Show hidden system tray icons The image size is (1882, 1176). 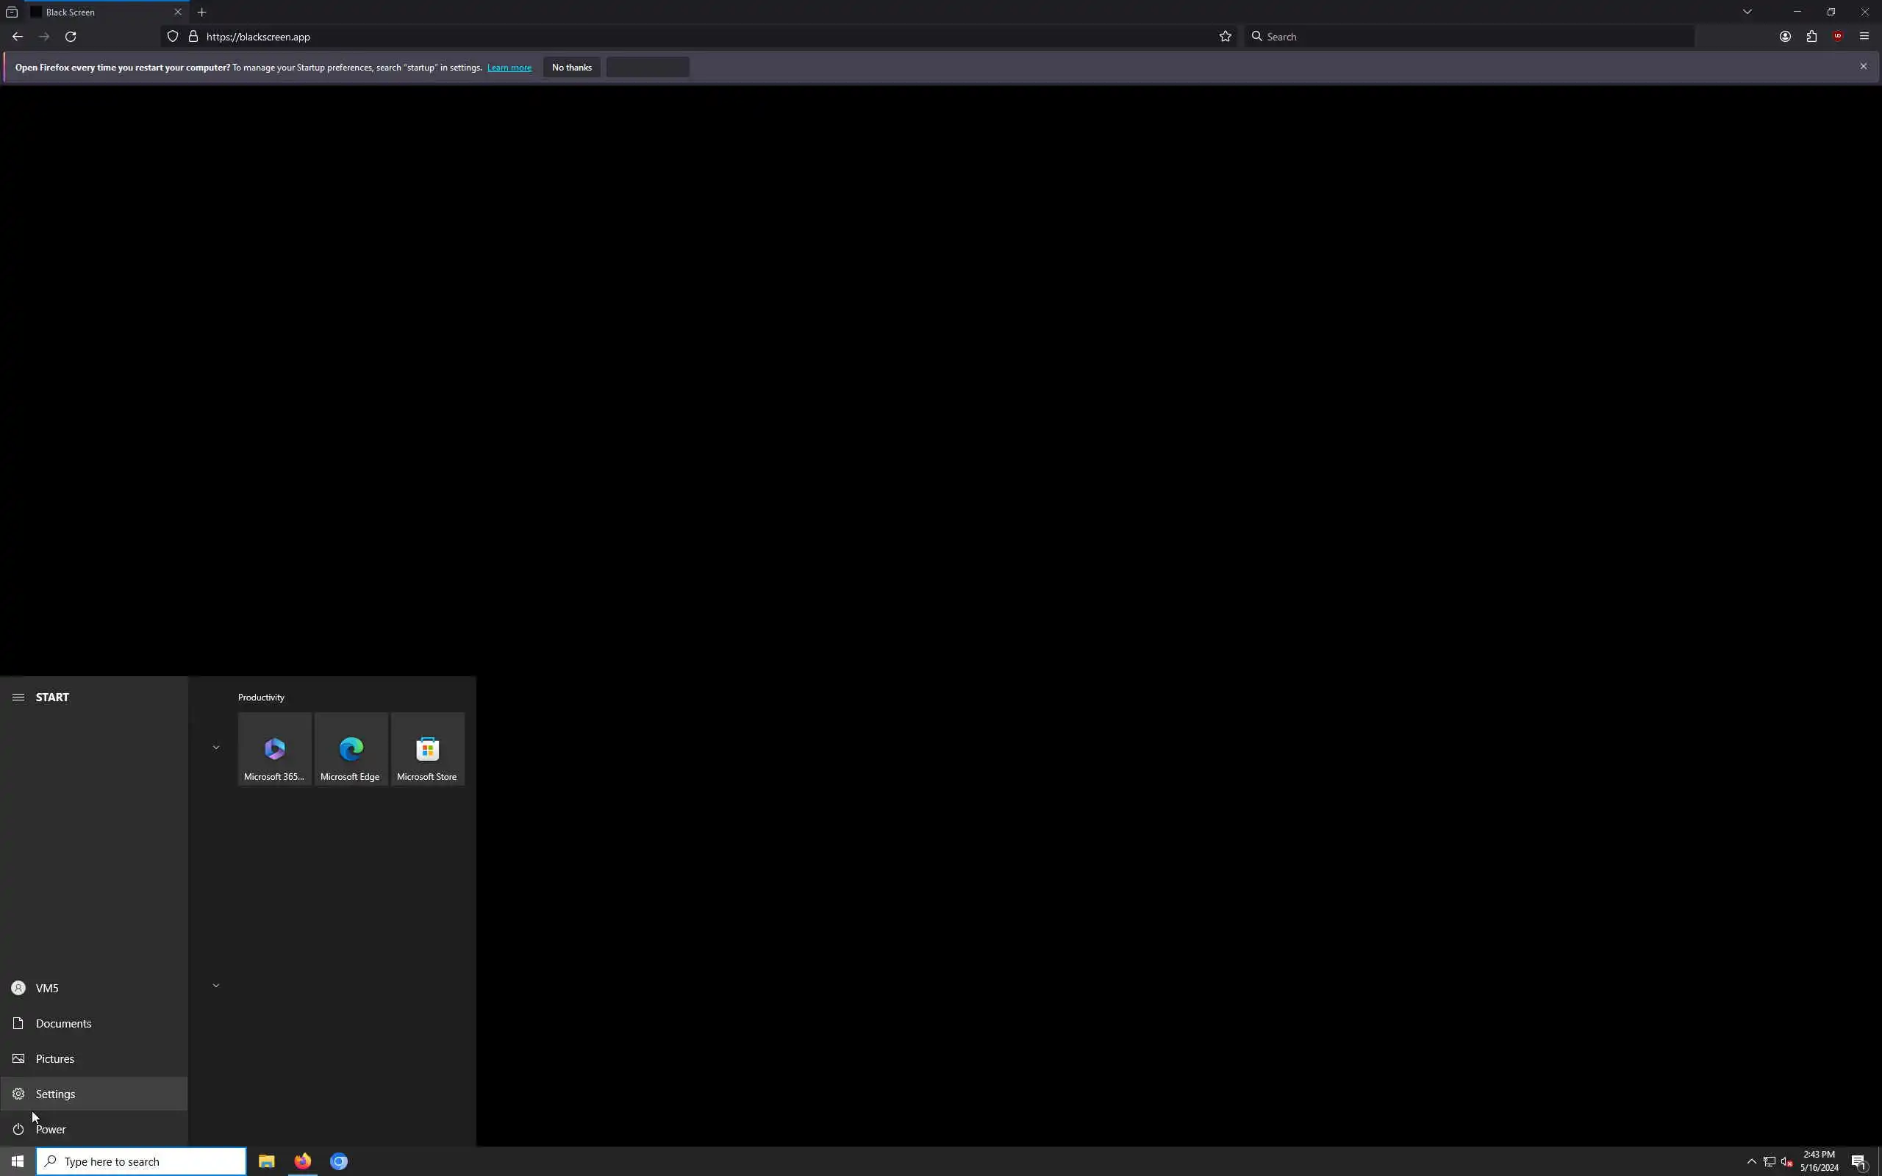pyautogui.click(x=1751, y=1161)
